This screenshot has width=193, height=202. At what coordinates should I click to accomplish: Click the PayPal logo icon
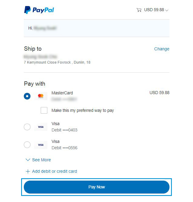click(27, 10)
